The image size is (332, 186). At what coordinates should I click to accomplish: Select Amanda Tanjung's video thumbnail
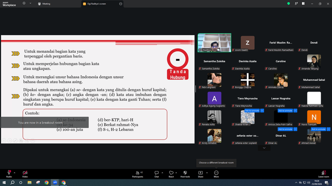click(314, 61)
